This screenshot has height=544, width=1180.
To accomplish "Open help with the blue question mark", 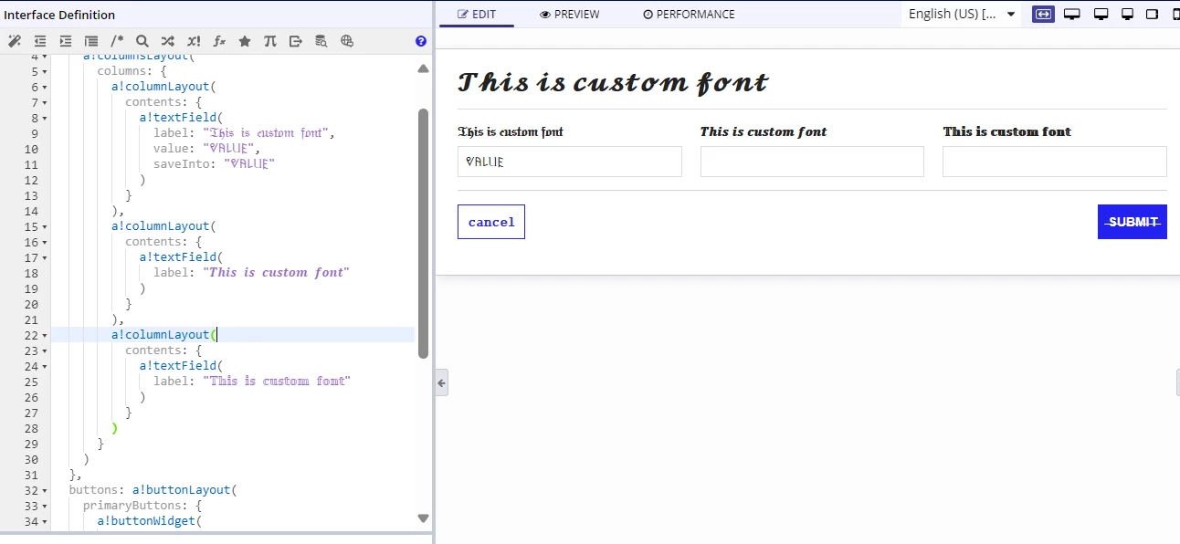I will [x=421, y=41].
